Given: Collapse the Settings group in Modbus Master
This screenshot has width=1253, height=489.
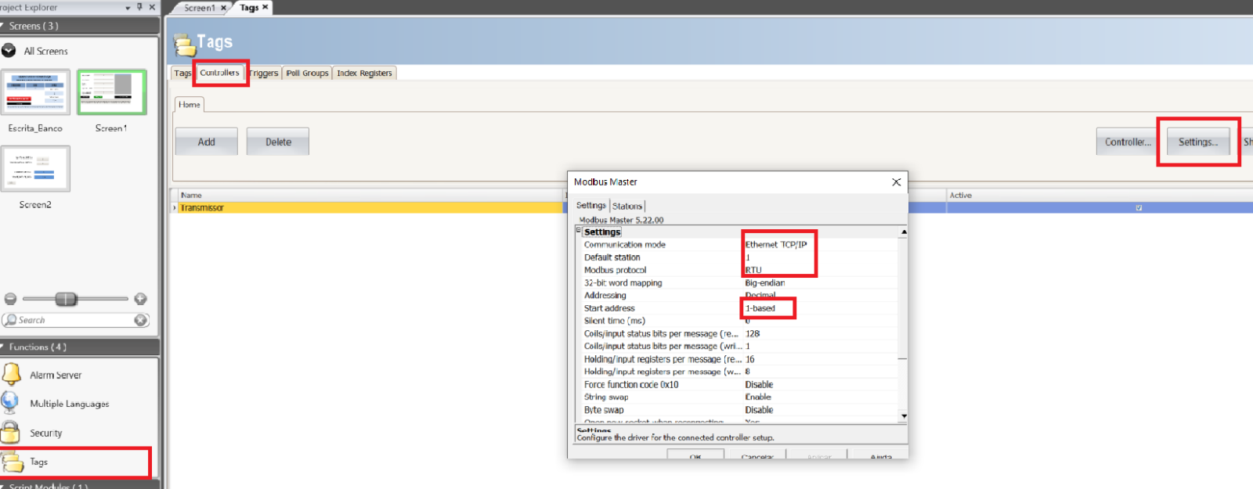Looking at the screenshot, I should [x=579, y=231].
